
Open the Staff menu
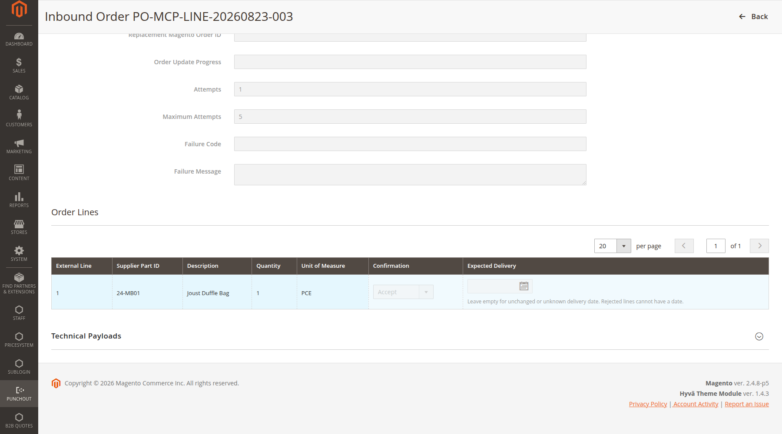coord(19,313)
